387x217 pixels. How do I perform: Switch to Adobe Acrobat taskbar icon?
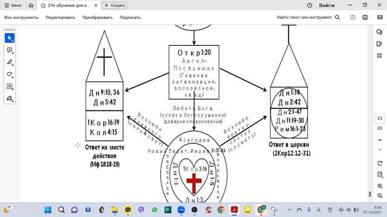pyautogui.click(x=234, y=210)
